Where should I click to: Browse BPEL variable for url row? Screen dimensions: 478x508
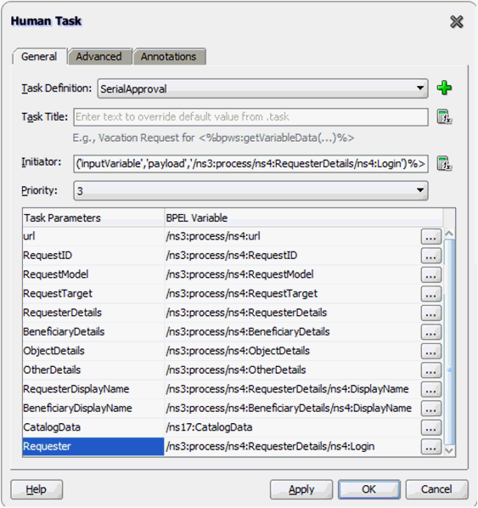[x=430, y=236]
